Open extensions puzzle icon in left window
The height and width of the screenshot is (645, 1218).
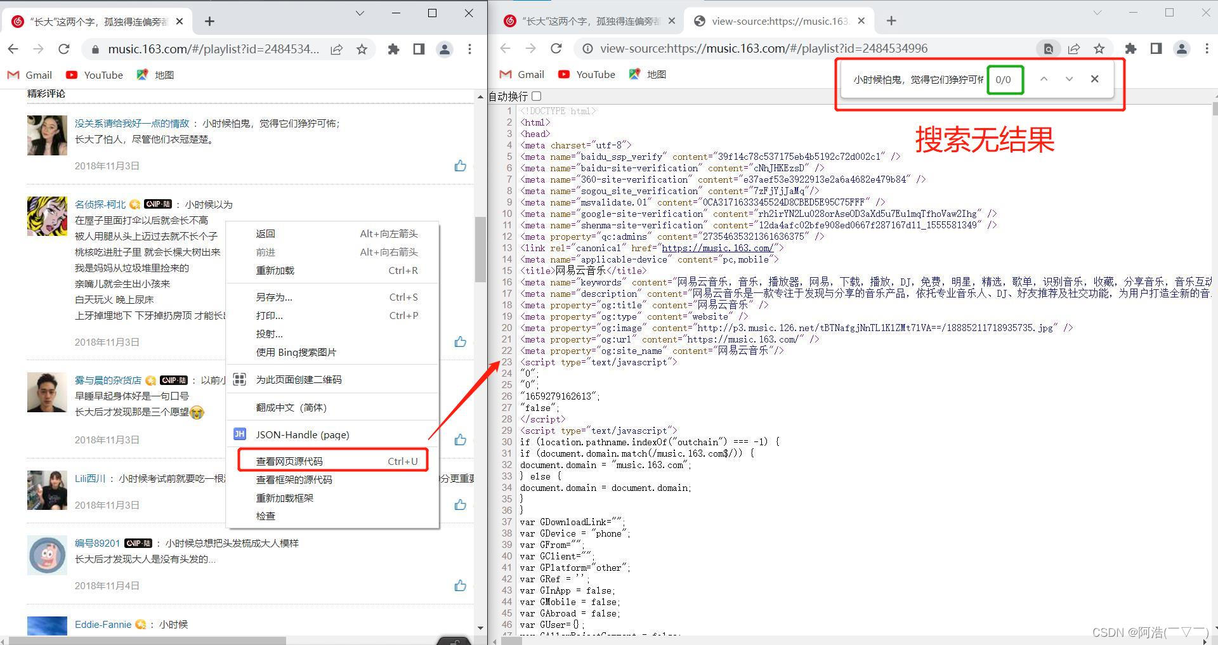pyautogui.click(x=394, y=49)
